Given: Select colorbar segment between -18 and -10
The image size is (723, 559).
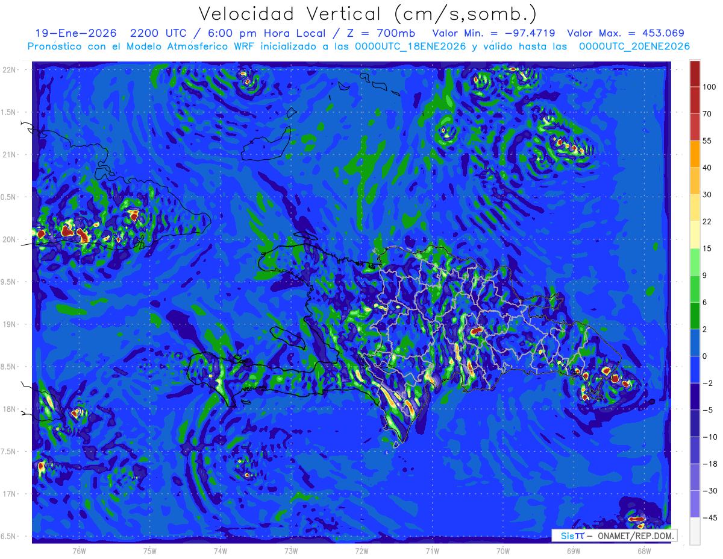Looking at the screenshot, I should (695, 450).
